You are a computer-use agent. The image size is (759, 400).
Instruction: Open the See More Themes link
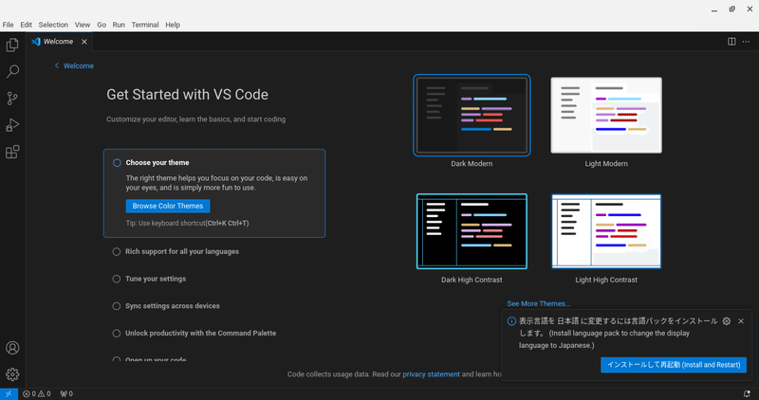539,303
